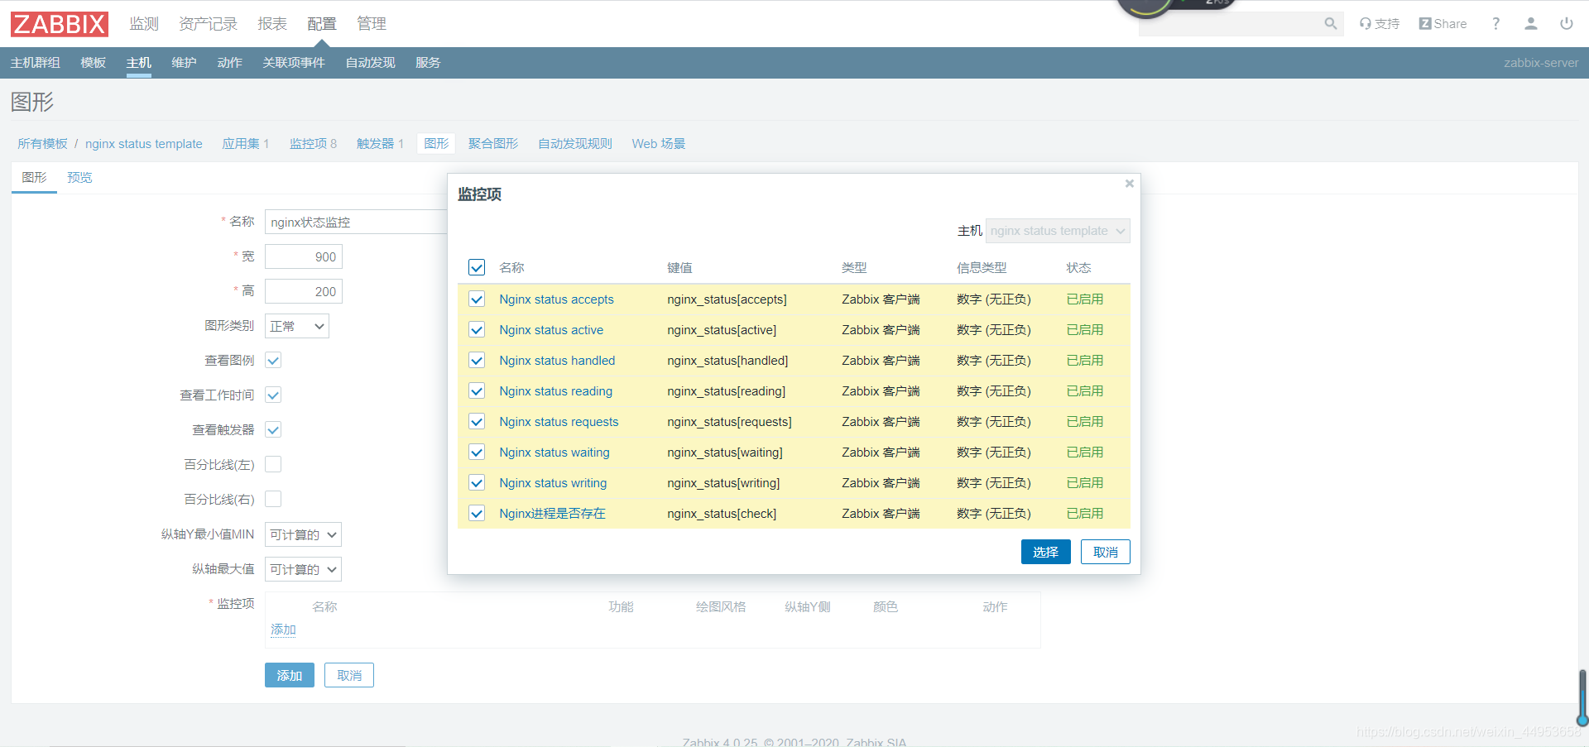Go to 模板 submenu
The width and height of the screenshot is (1589, 747).
click(x=93, y=63)
